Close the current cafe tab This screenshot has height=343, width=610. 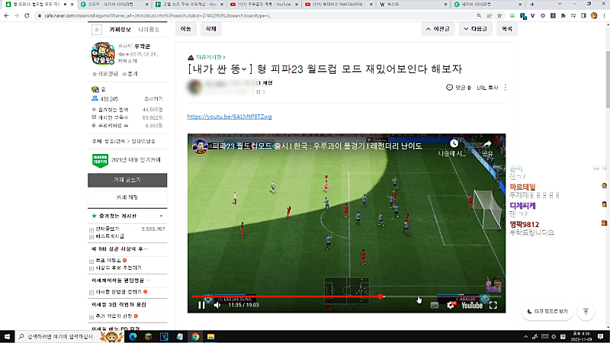(x=72, y=5)
